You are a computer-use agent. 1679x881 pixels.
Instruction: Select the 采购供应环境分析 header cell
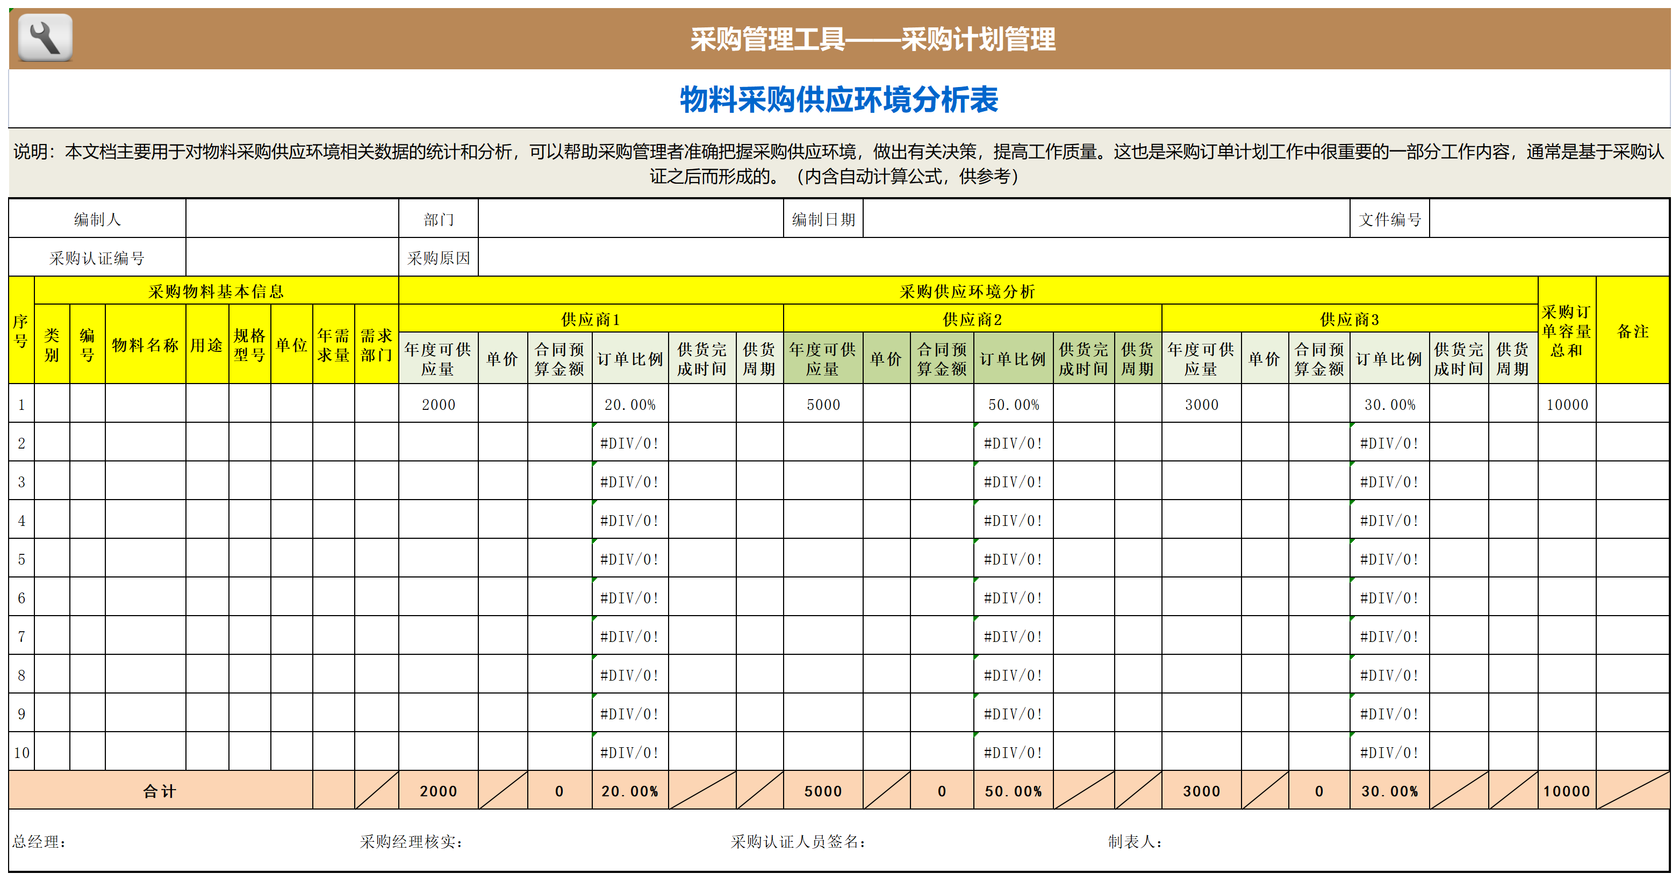(968, 291)
